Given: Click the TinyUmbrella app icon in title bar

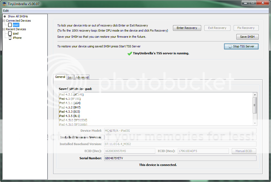Looking at the screenshot, I should (x=4, y=4).
